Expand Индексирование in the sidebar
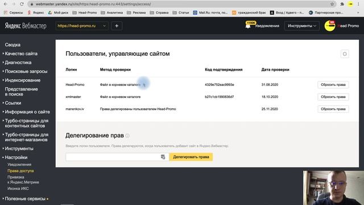The height and width of the screenshot is (205, 364). click(x=22, y=80)
